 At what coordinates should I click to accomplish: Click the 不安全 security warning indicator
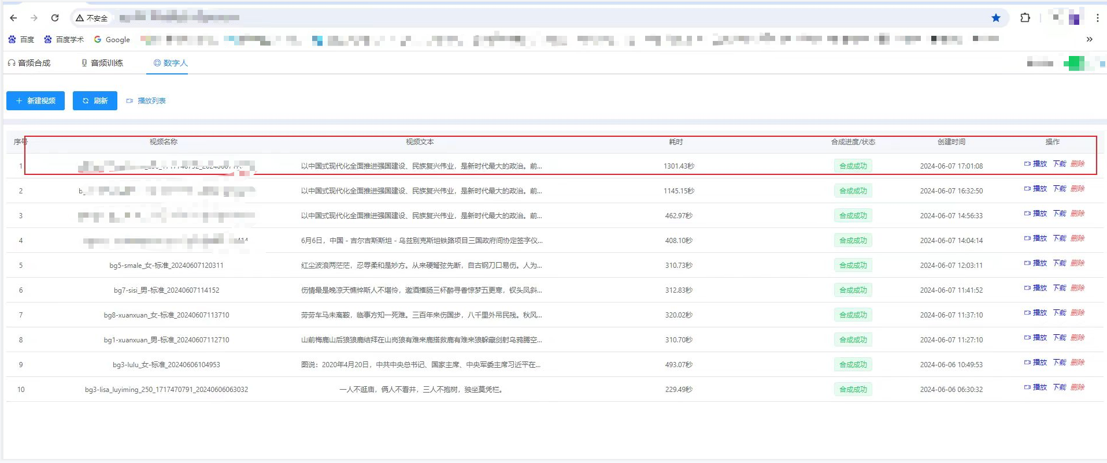pos(91,18)
